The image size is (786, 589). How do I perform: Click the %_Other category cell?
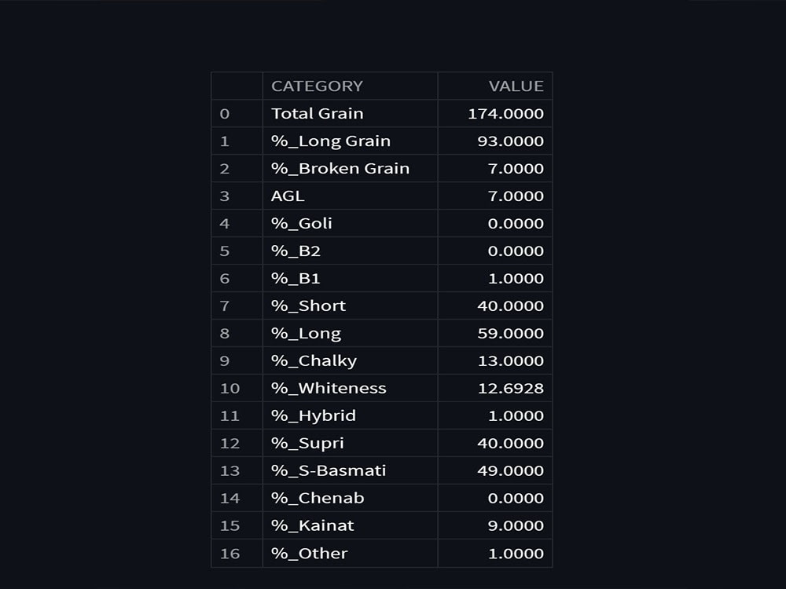click(310, 554)
